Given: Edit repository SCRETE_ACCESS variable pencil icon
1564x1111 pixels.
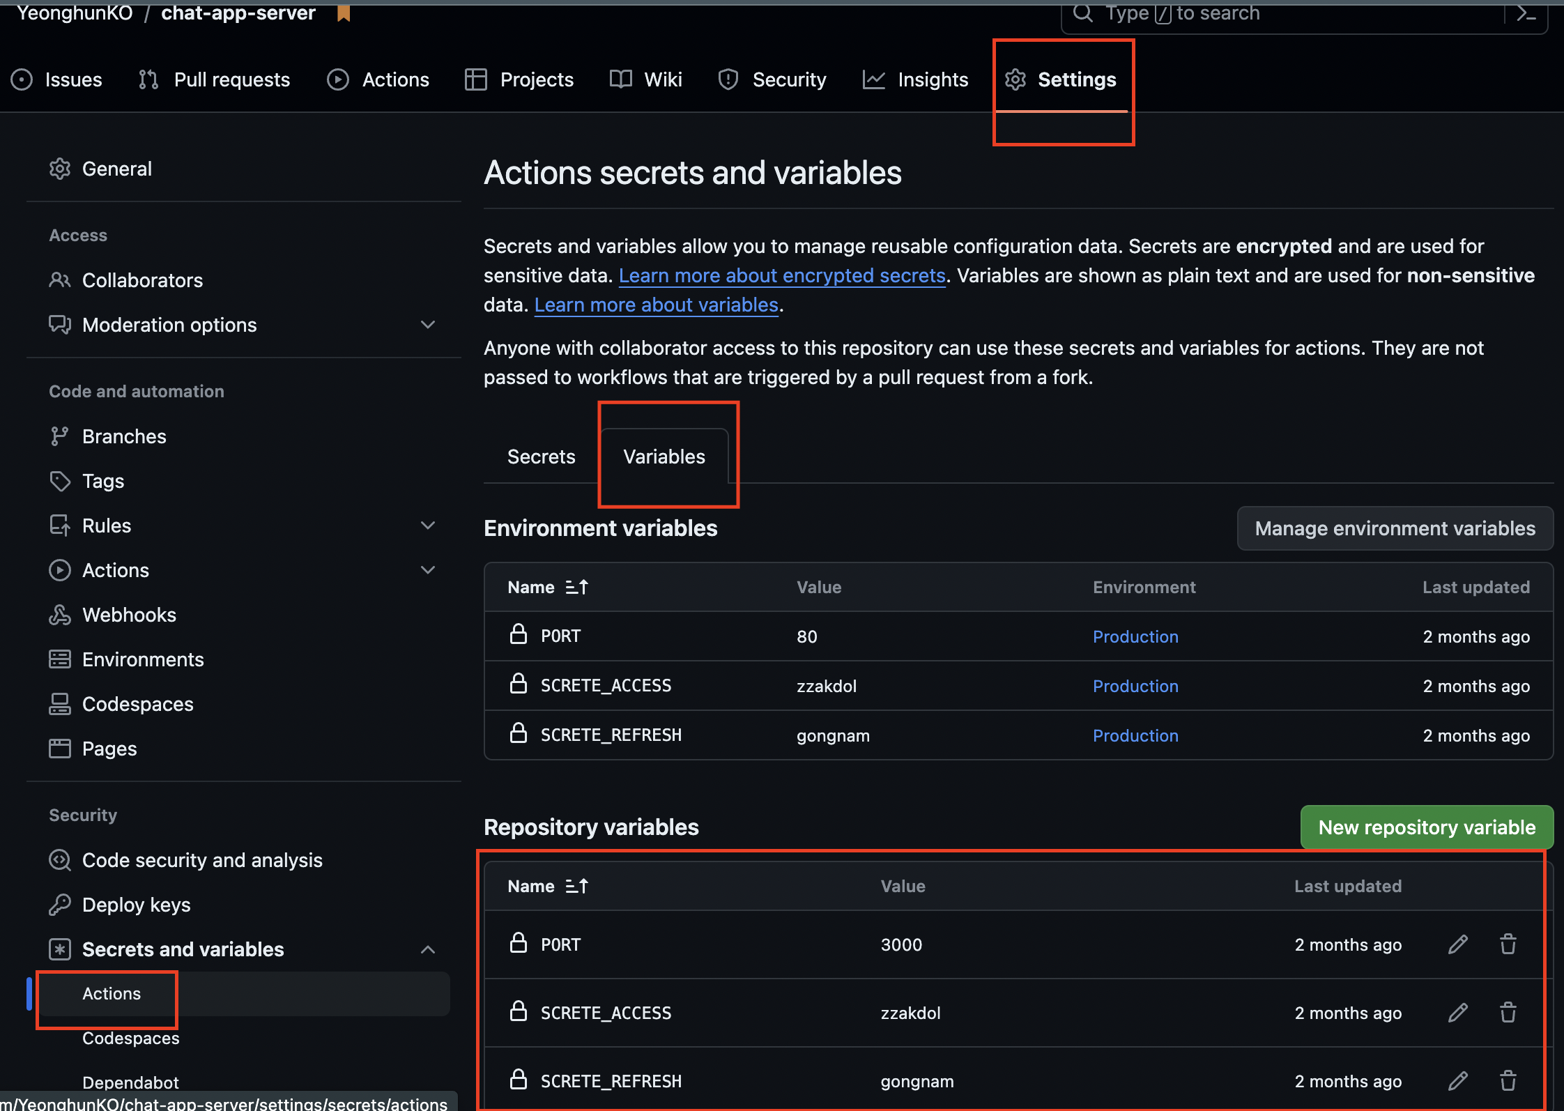Looking at the screenshot, I should [1458, 1013].
